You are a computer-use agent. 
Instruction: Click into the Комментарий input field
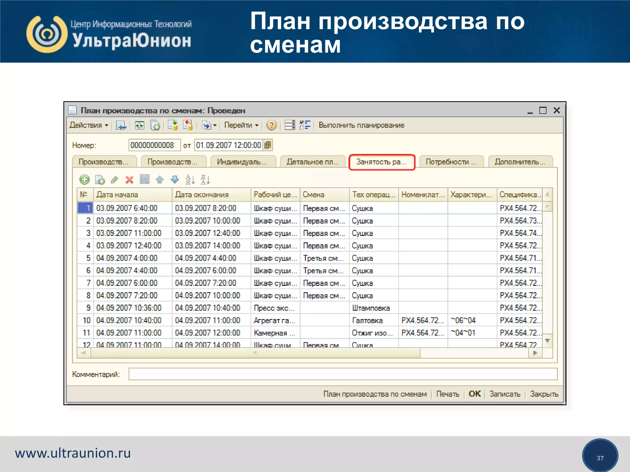pos(343,374)
